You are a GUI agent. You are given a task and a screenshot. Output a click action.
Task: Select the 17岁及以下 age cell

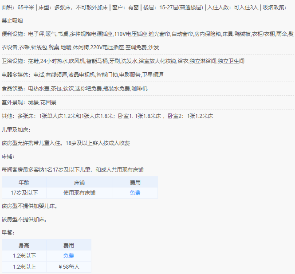pyautogui.click(x=24, y=193)
